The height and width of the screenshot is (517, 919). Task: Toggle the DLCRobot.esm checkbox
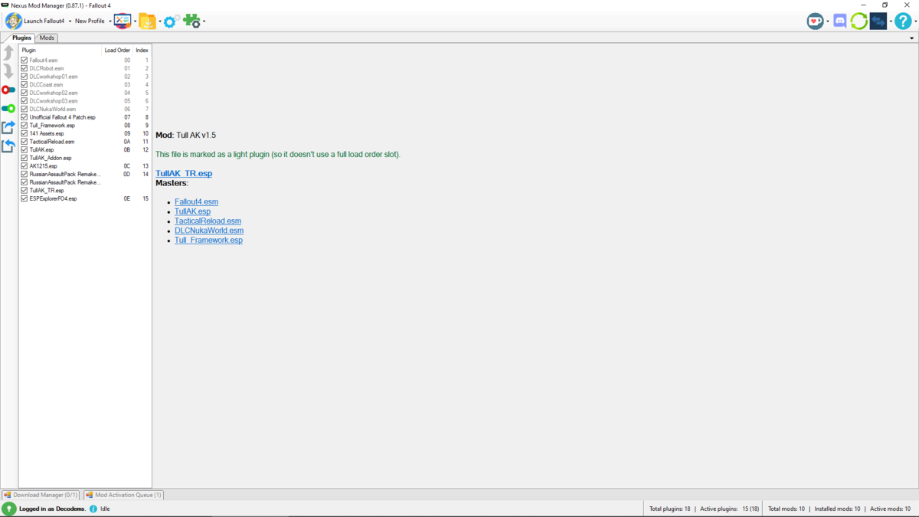point(25,68)
